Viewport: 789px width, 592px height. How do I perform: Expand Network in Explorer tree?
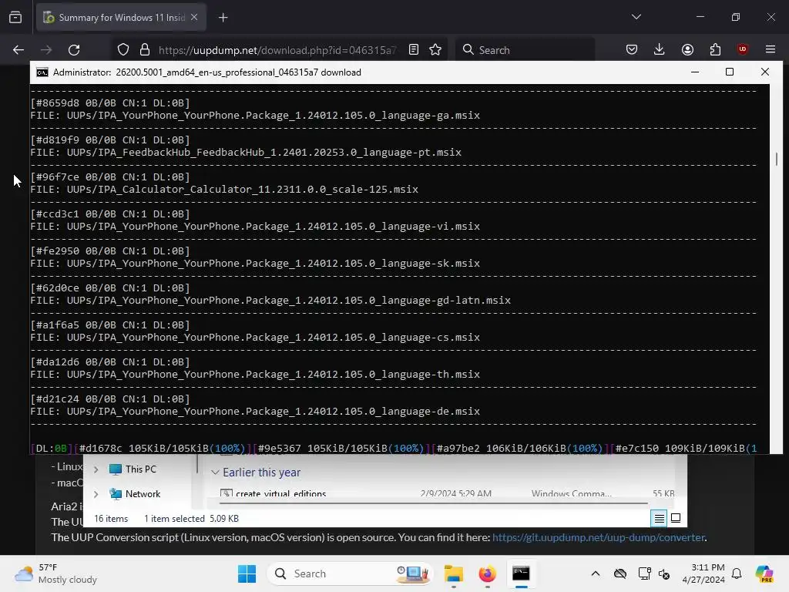click(96, 494)
